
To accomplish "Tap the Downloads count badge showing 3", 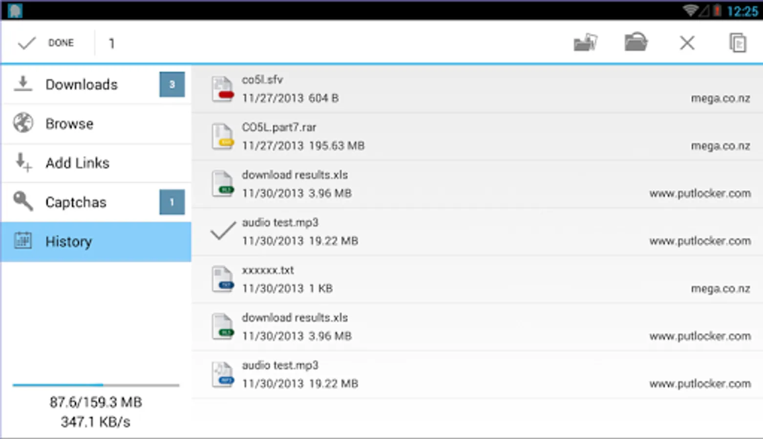I will 172,84.
